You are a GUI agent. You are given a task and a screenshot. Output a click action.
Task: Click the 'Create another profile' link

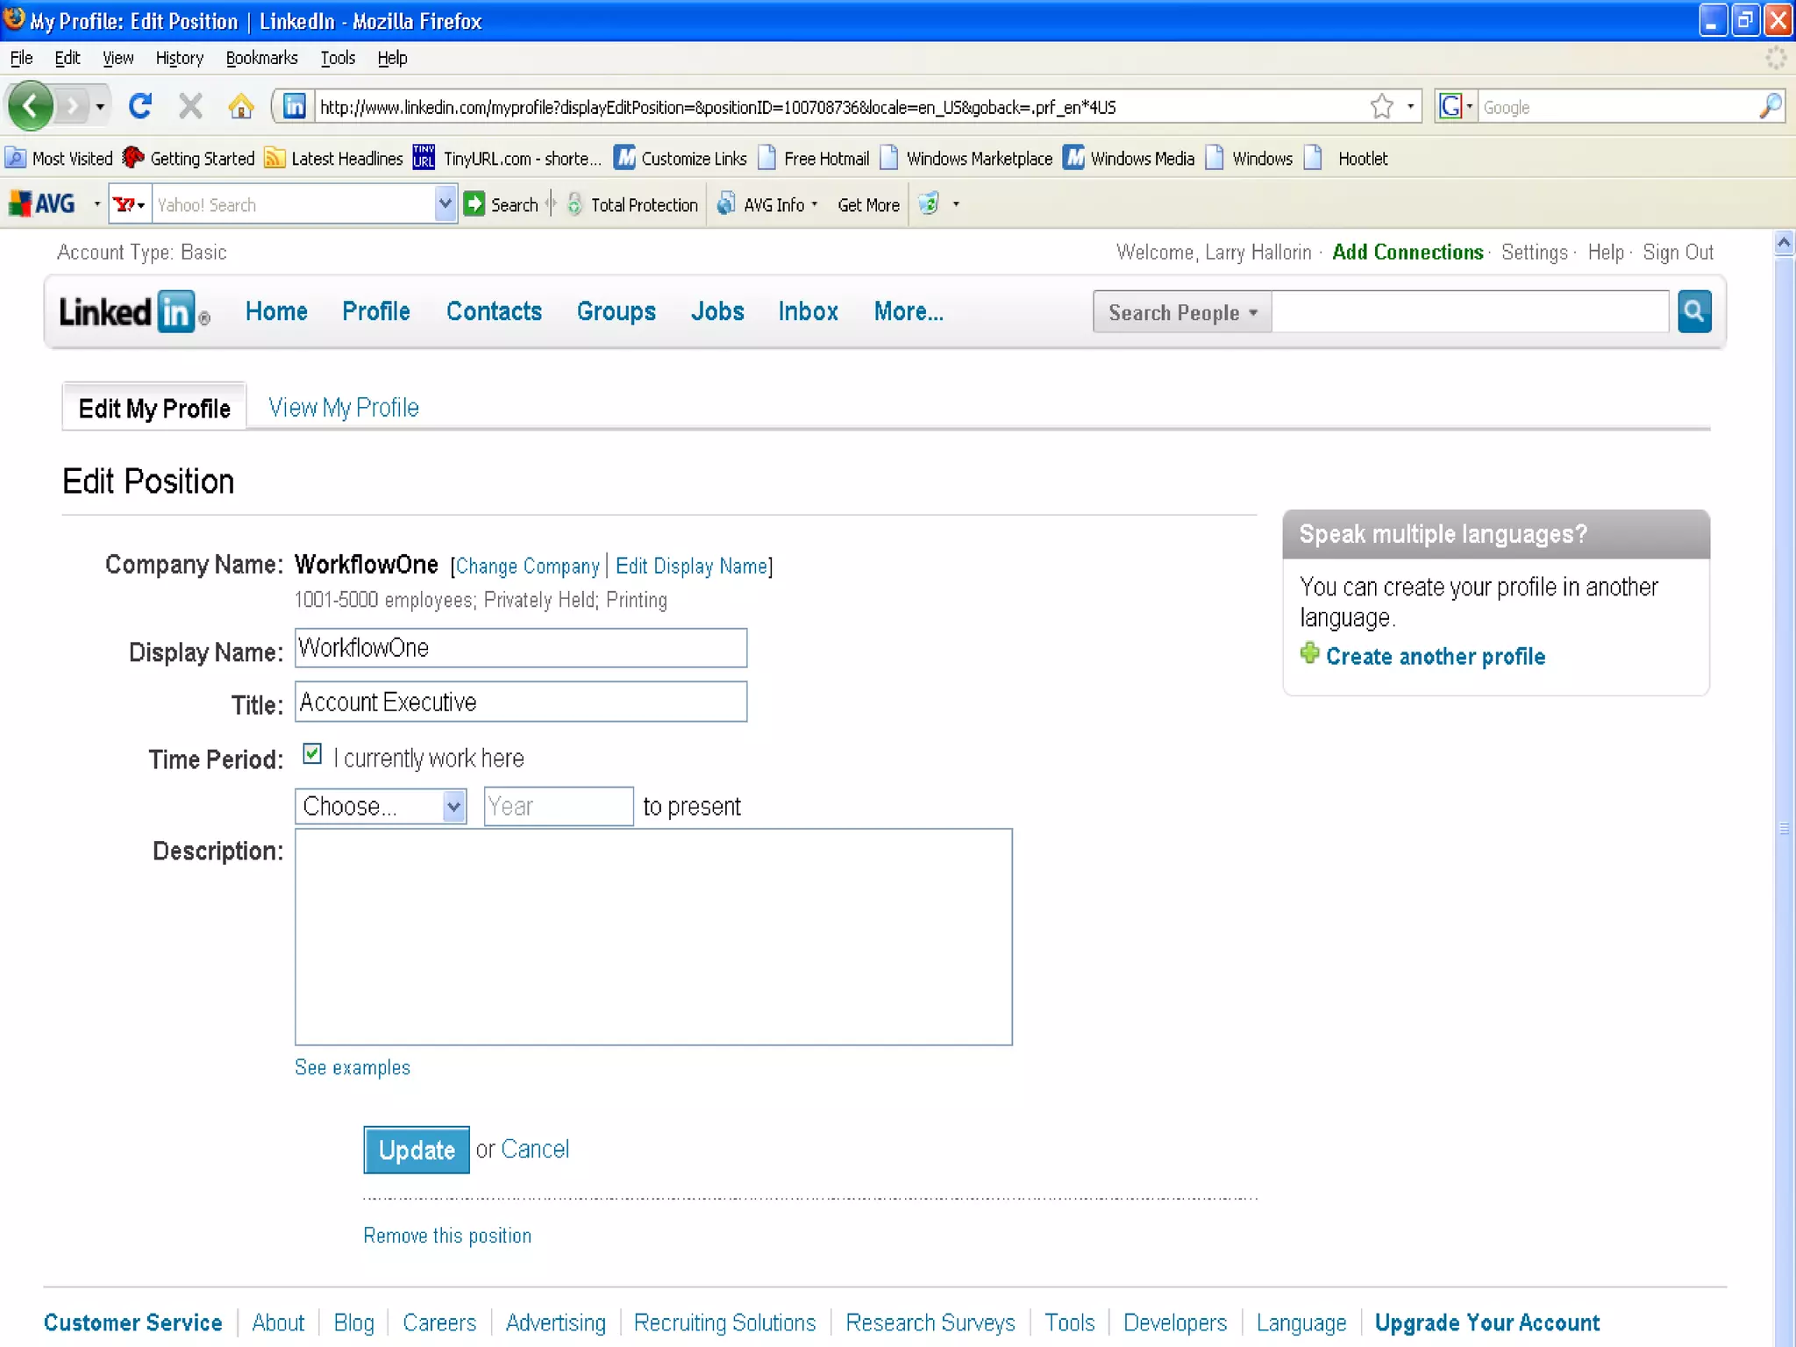[x=1435, y=656]
